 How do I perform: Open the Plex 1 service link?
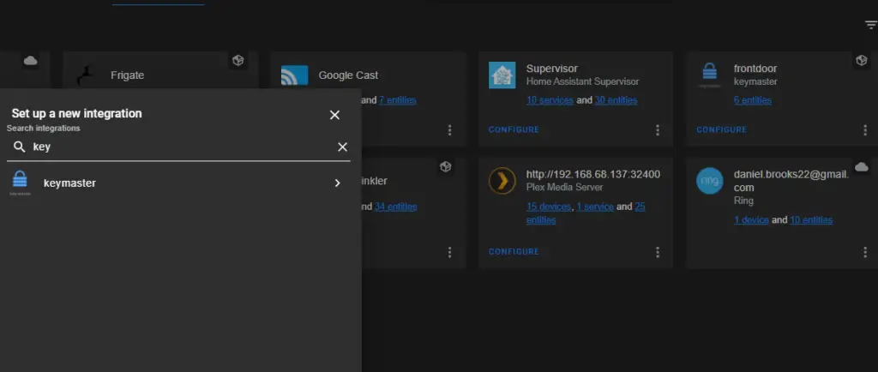pyautogui.click(x=595, y=207)
